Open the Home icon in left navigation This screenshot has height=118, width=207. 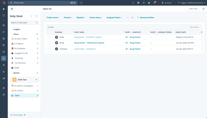pyautogui.click(x=4, y=9)
